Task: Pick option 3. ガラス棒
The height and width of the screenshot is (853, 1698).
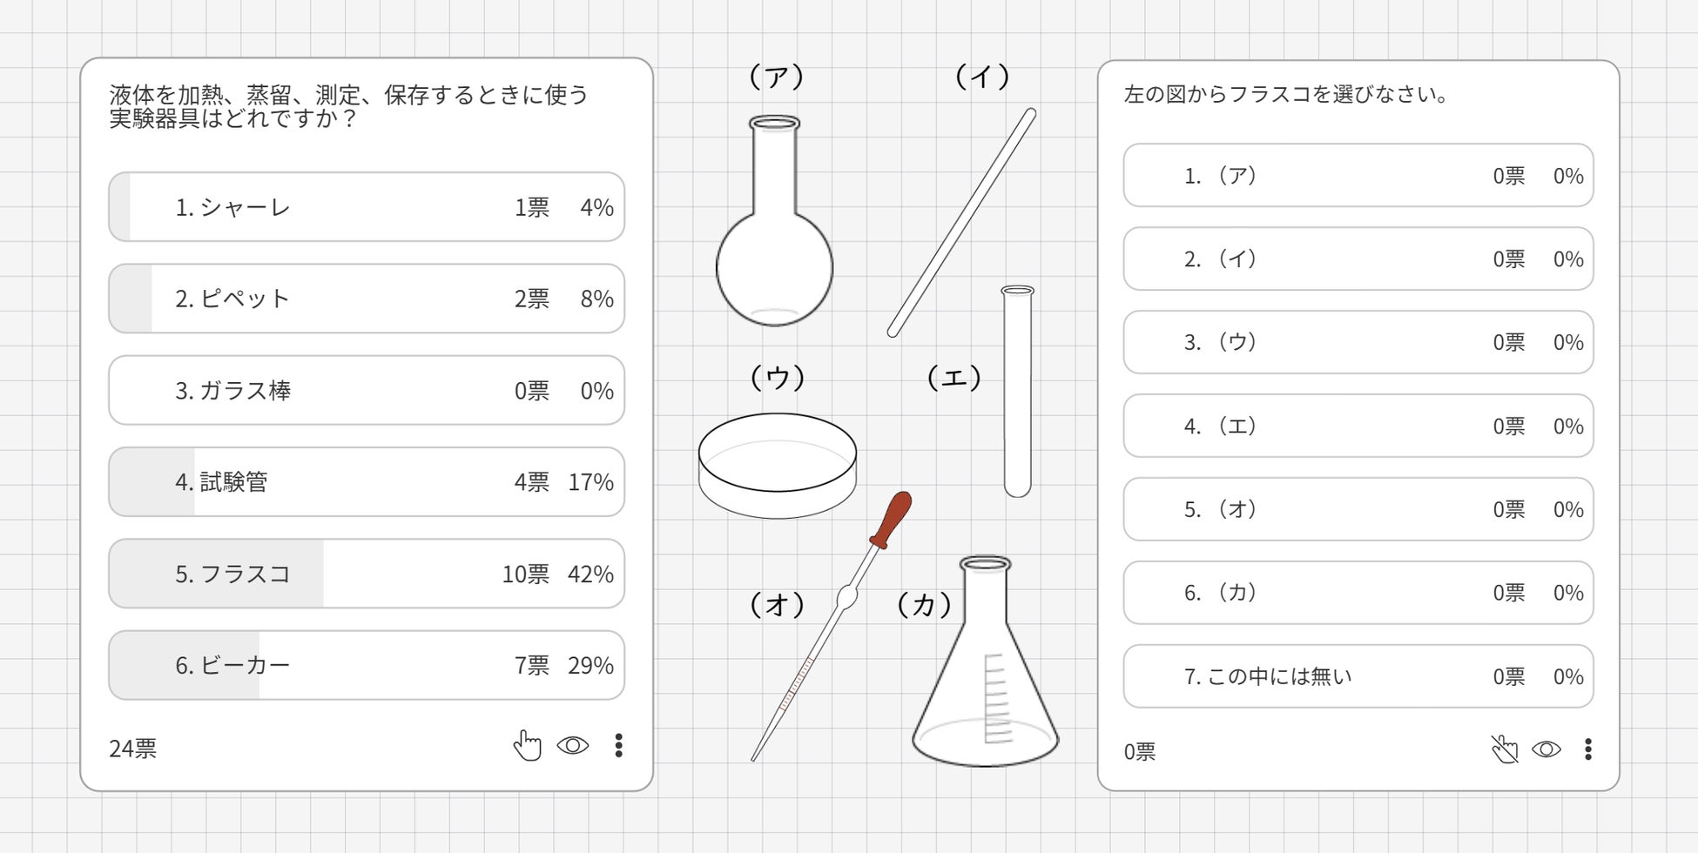Action: [x=367, y=390]
